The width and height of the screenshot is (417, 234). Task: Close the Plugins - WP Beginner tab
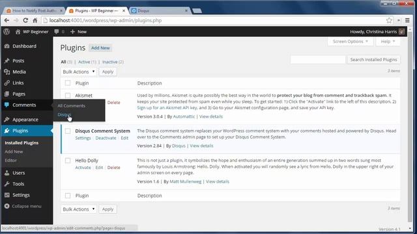click(124, 10)
